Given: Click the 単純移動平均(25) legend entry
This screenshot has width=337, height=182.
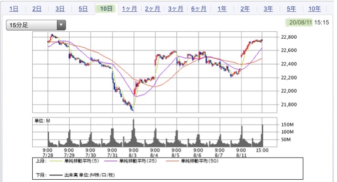Looking at the screenshot, I should [138, 161].
